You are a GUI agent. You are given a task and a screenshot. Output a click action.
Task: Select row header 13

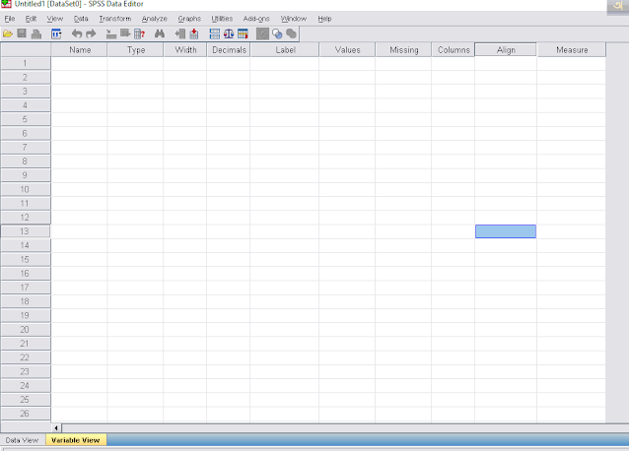[x=26, y=231]
